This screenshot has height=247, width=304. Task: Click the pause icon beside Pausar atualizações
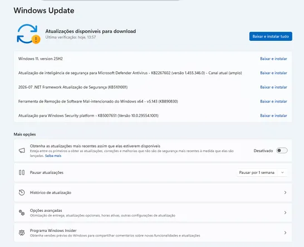point(22,172)
